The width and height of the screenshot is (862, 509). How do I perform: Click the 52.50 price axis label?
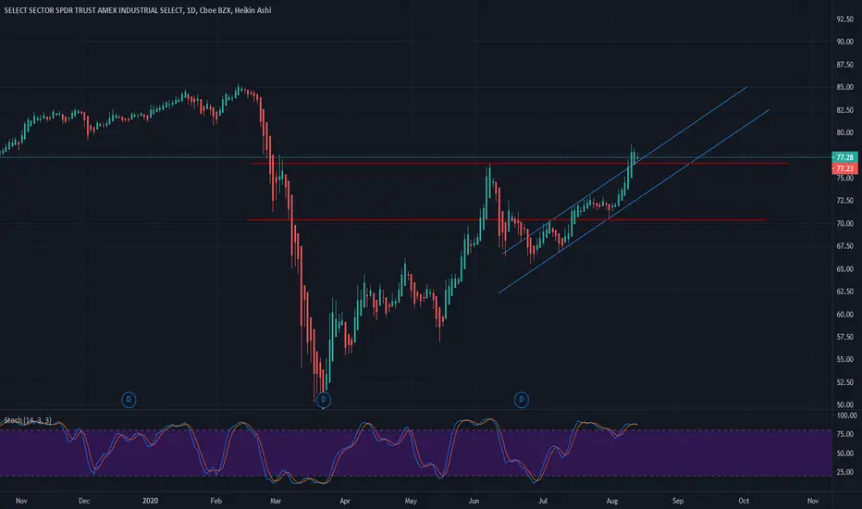coord(844,382)
